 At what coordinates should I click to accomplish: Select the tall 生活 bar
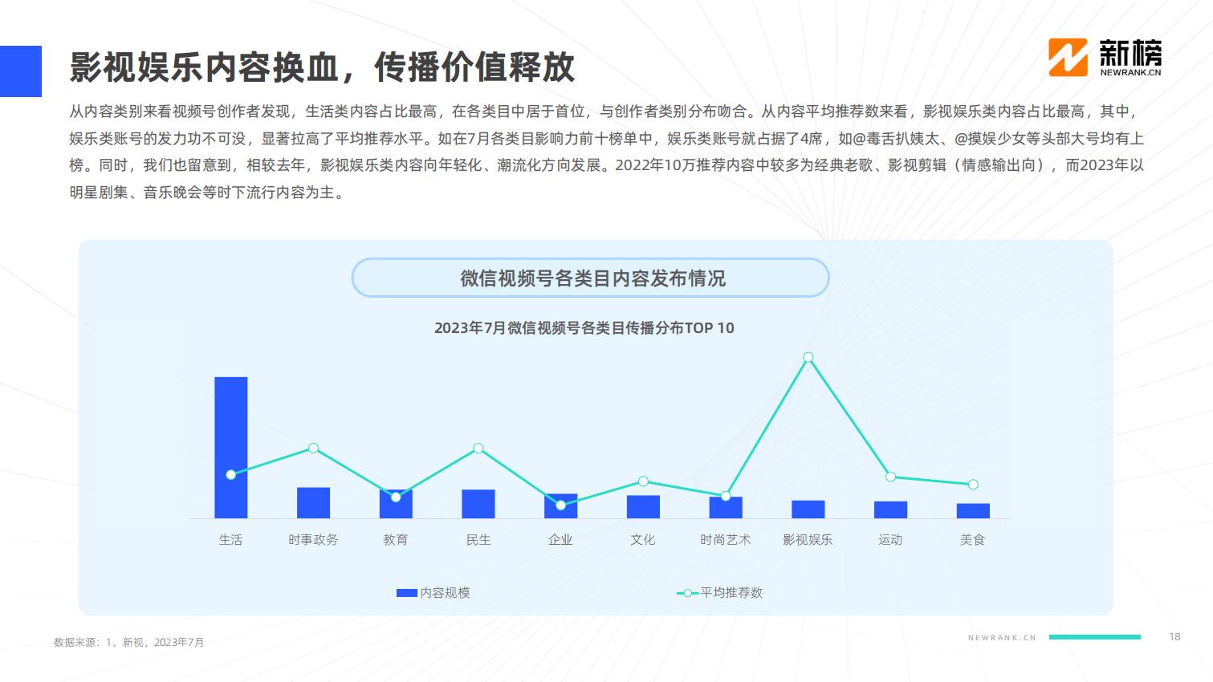coord(231,448)
